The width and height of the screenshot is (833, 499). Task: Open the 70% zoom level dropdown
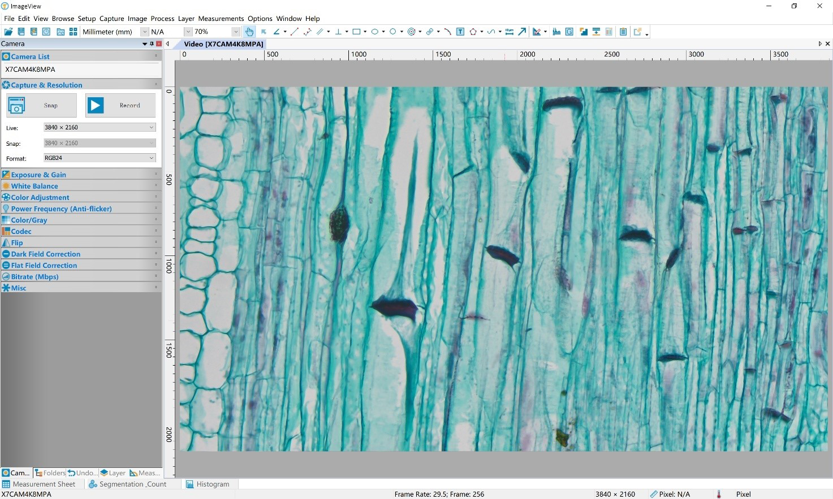235,32
